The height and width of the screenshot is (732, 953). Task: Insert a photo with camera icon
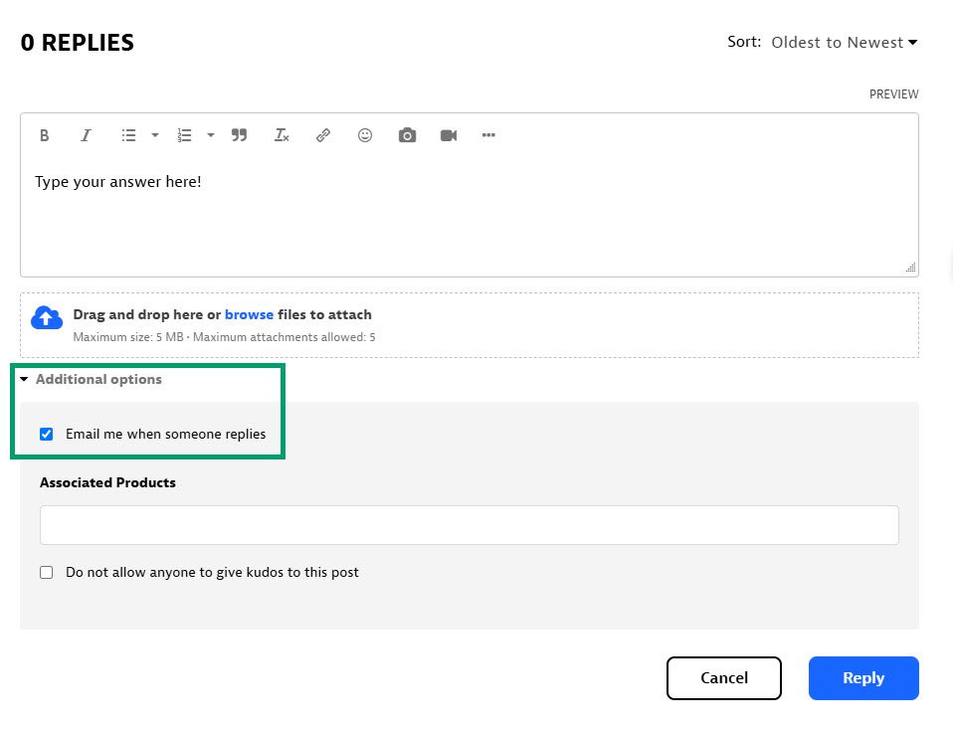coord(407,135)
